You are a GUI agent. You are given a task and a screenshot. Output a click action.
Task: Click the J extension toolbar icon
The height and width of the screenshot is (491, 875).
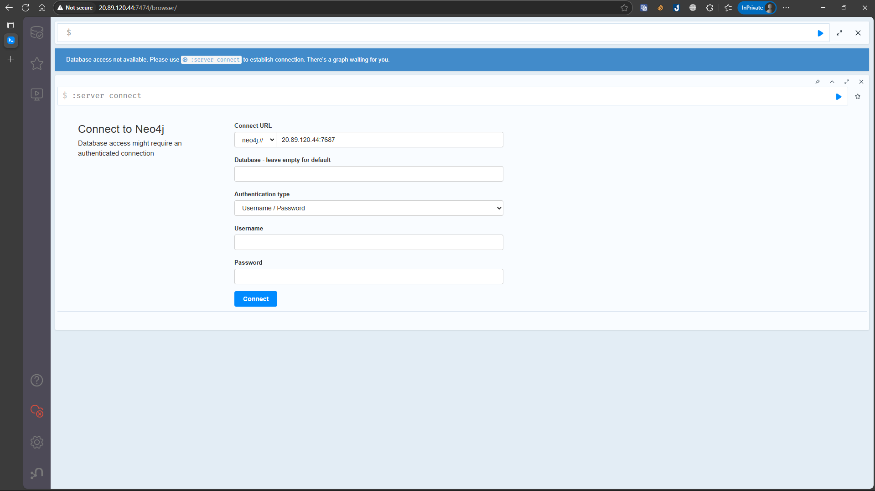point(677,8)
